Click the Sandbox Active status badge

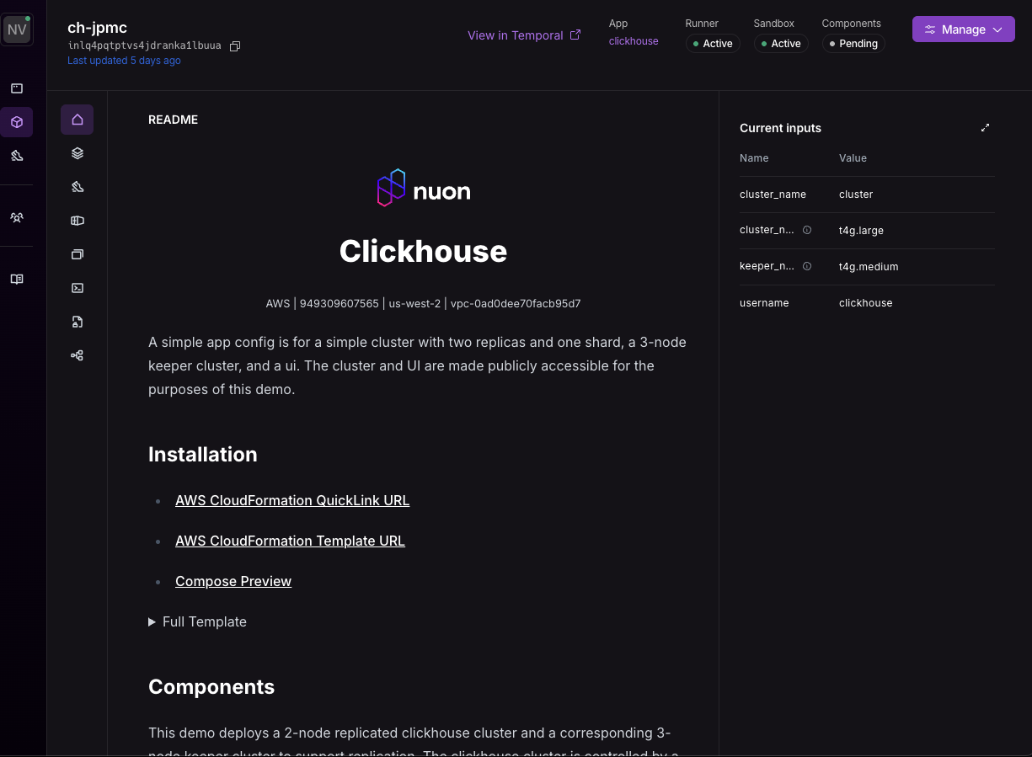[x=781, y=44]
